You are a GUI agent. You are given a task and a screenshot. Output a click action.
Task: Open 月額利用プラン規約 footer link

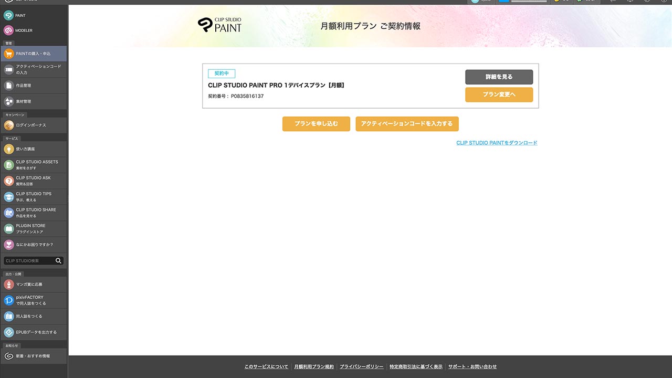tap(313, 366)
